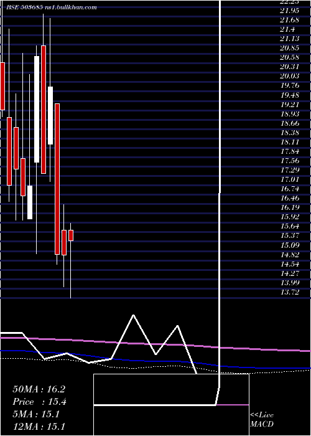Screen dimensions: 311x436
Task: Click the 15.37 price axis label
Action: coord(289,236)
